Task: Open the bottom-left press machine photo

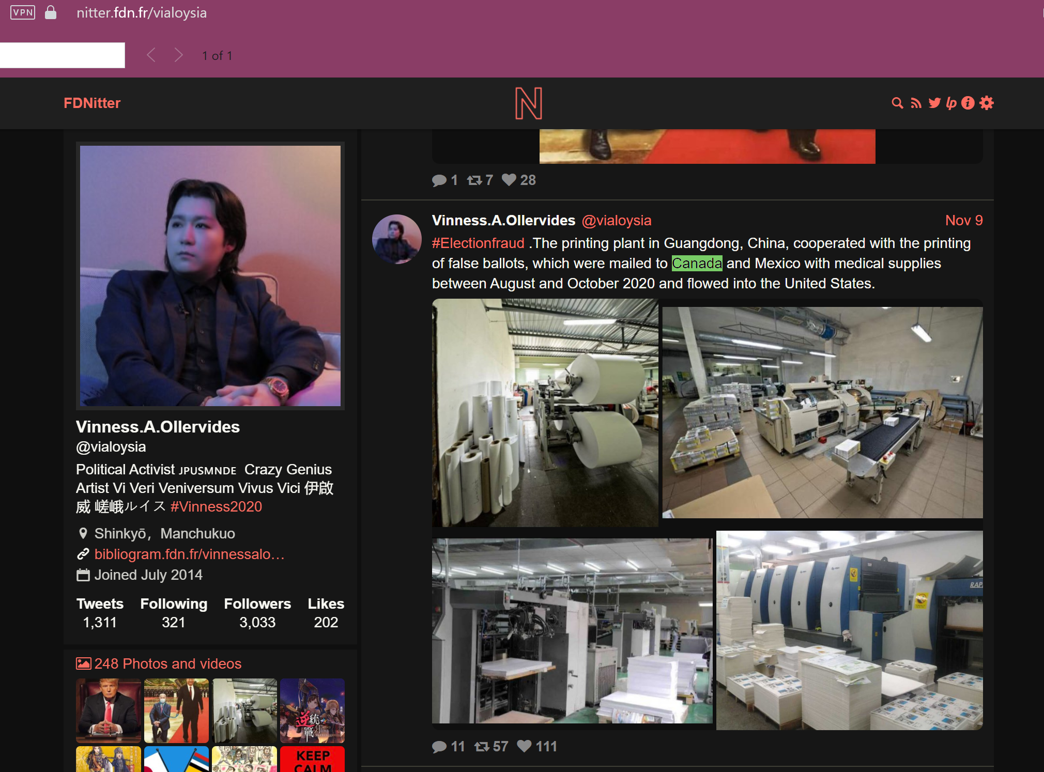Action: pyautogui.click(x=572, y=630)
